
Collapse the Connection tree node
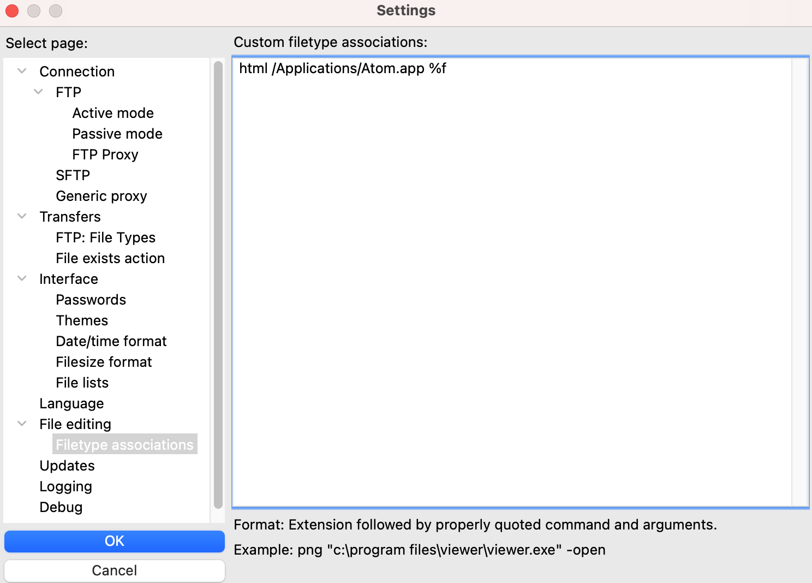point(22,71)
